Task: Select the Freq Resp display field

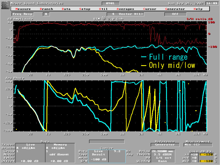Action: [x=23, y=14]
